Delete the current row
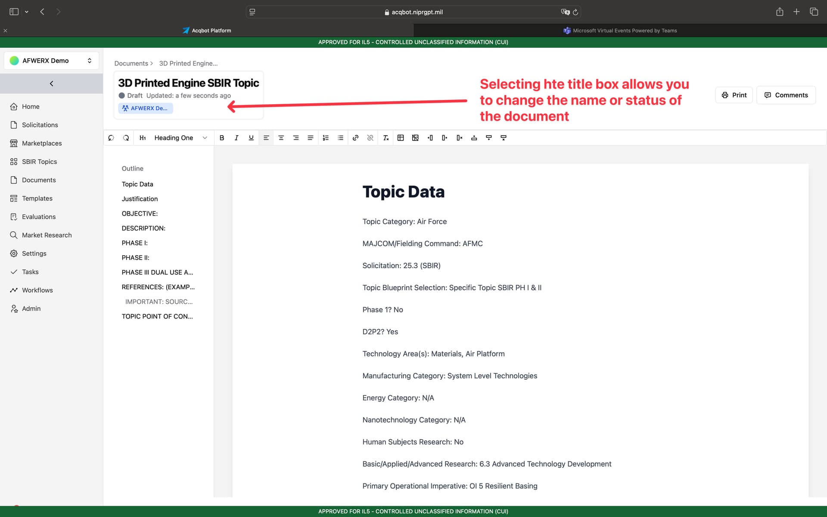The image size is (827, 517). point(503,138)
